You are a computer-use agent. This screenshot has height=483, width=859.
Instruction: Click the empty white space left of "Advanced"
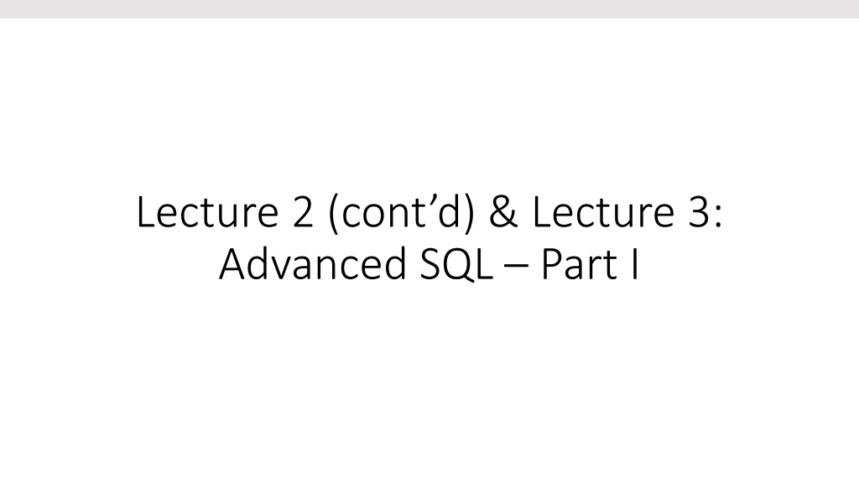coord(110,264)
